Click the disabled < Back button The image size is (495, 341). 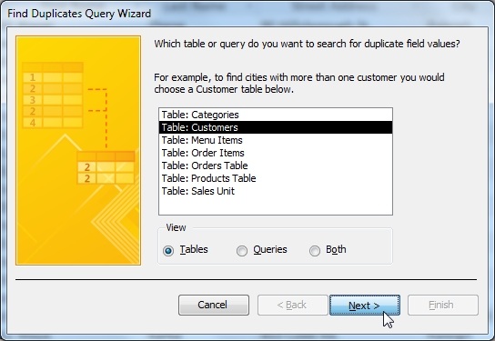click(x=293, y=305)
